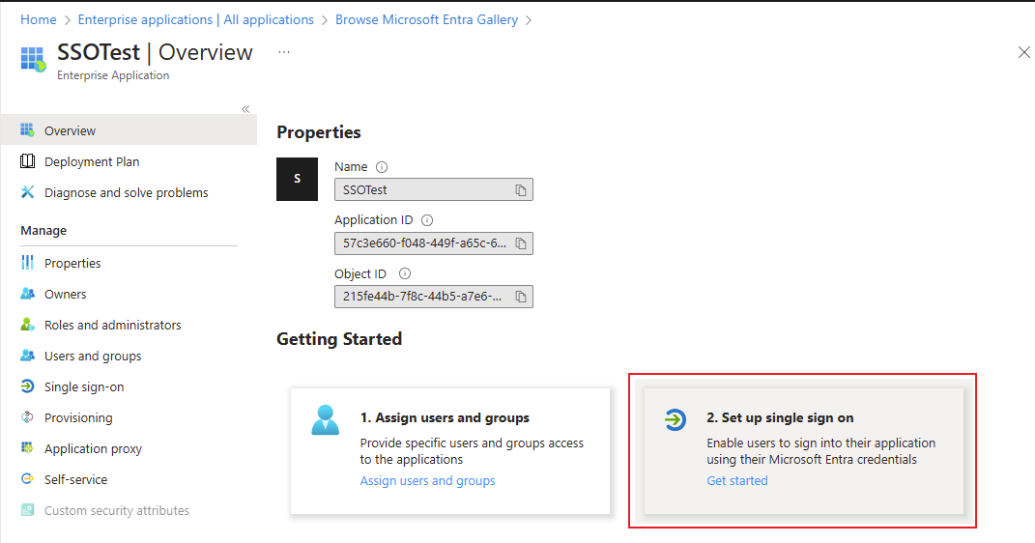
Task: Show info tooltip next to Object ID
Action: point(405,273)
